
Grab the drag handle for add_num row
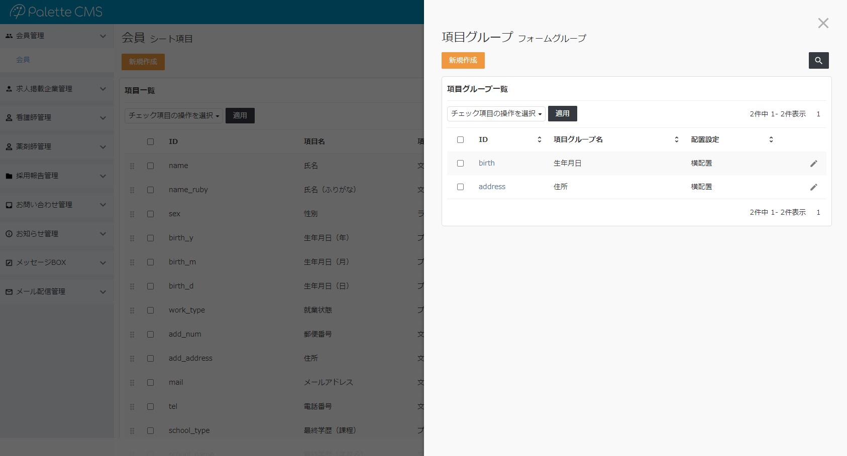132,334
